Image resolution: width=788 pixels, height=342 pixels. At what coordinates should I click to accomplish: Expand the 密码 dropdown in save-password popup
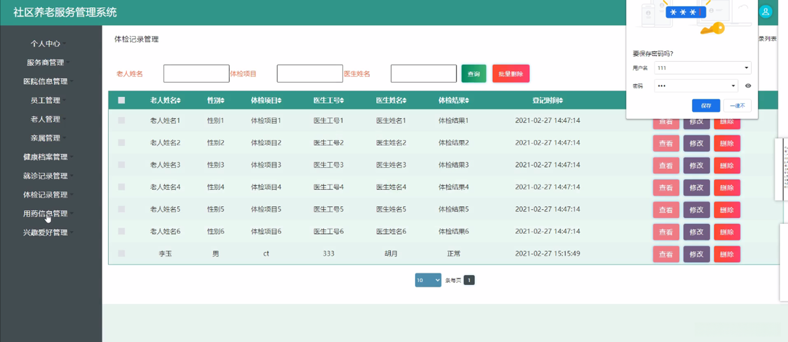tap(733, 86)
